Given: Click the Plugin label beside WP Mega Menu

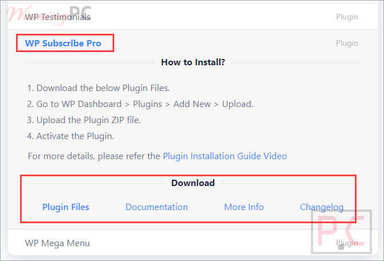Looking at the screenshot, I should pyautogui.click(x=347, y=243).
